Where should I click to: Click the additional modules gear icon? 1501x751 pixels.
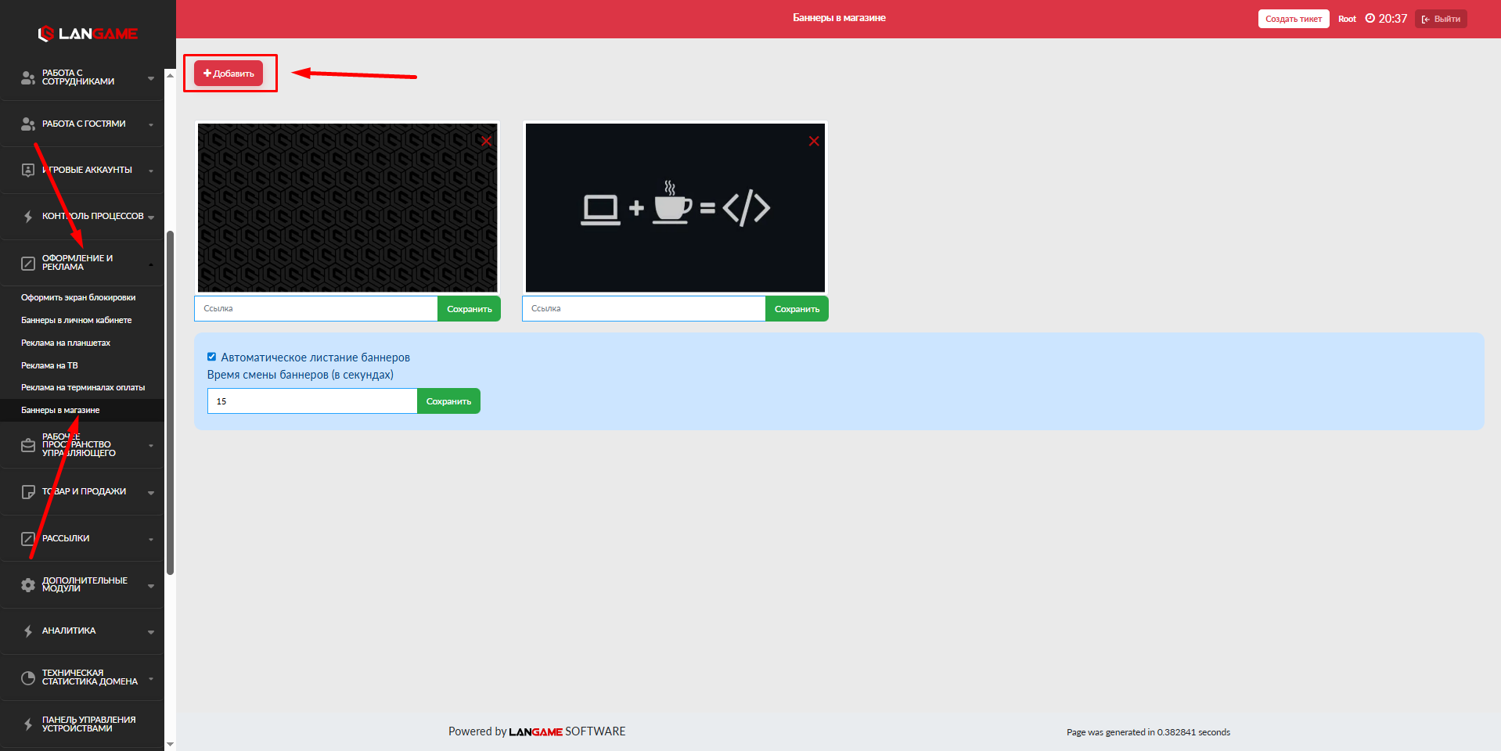pyautogui.click(x=28, y=585)
